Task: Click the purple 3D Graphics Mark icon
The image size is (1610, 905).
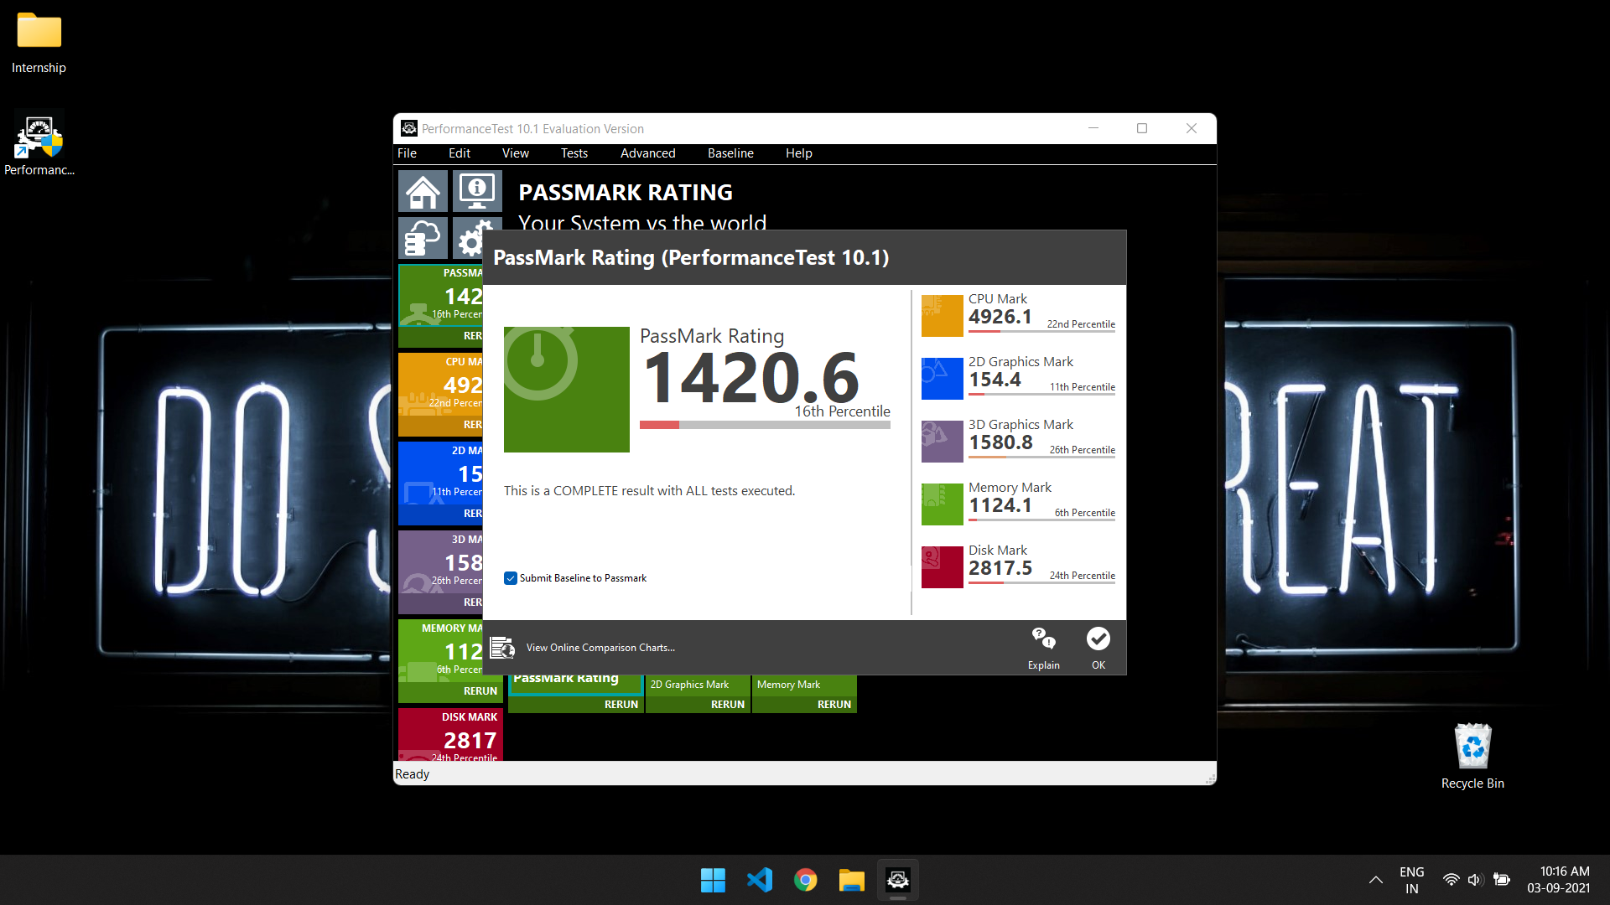Action: [942, 442]
